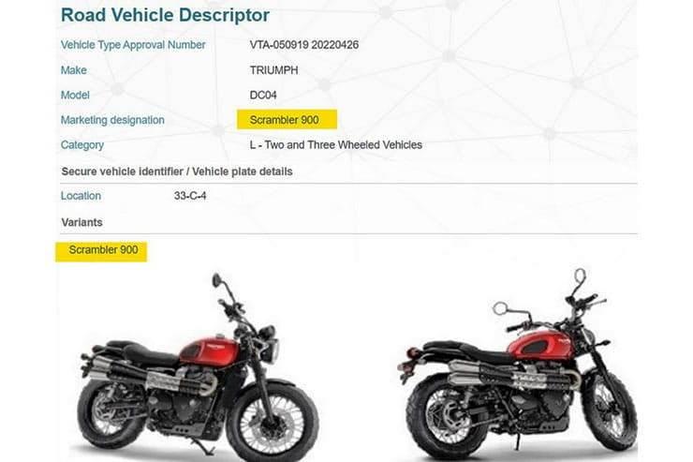
Task: Select the Vehicle Type Approval Number label
Action: [x=133, y=45]
